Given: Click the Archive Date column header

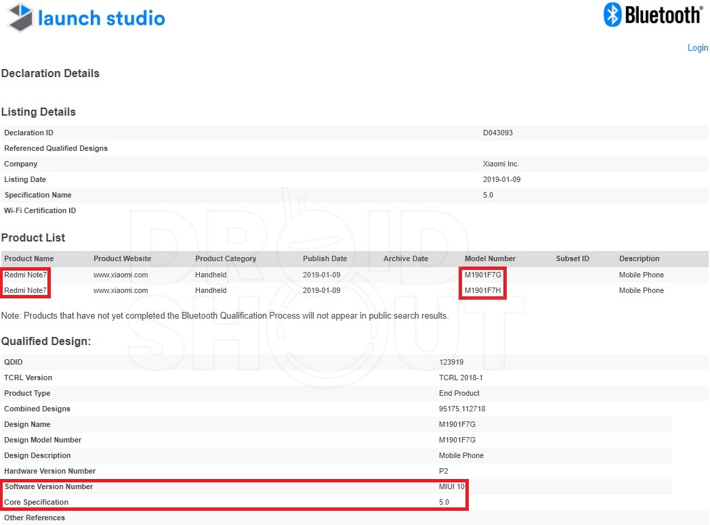Looking at the screenshot, I should [405, 258].
